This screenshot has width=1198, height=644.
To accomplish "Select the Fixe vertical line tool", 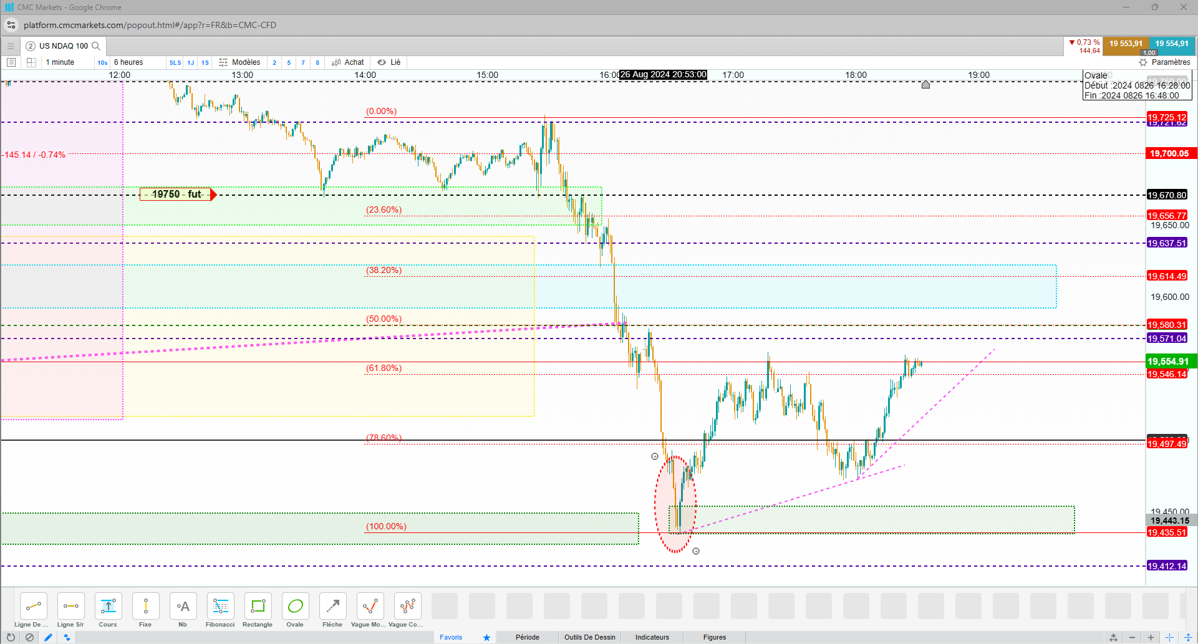I will (x=145, y=606).
